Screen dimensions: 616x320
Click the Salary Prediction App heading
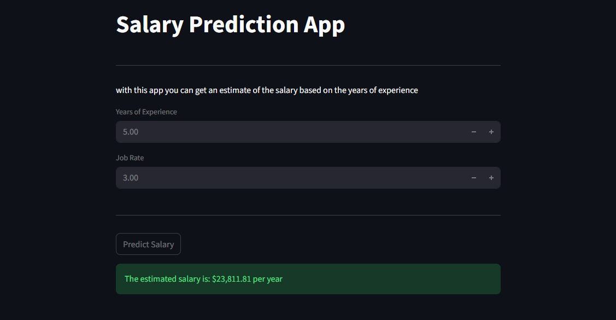(230, 24)
